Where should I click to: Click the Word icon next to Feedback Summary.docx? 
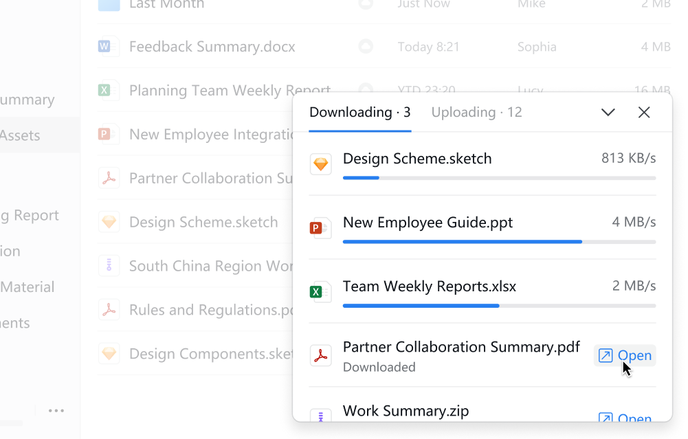click(x=104, y=47)
